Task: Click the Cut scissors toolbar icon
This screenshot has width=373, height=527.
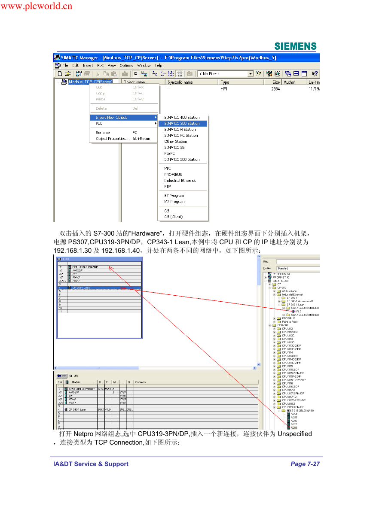Action: pyautogui.click(x=98, y=74)
